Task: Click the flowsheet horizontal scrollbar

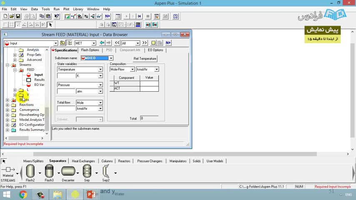Action: 175,154
